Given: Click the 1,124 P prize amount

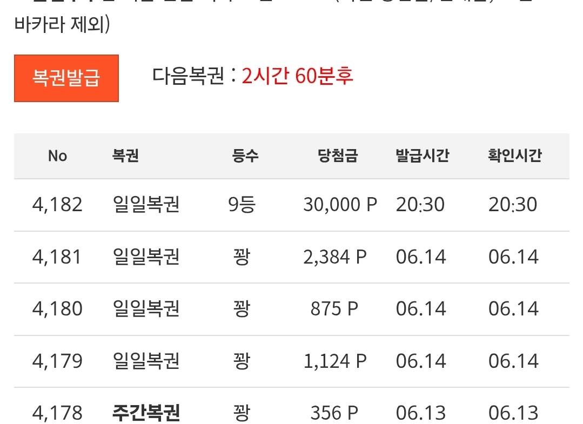Looking at the screenshot, I should tap(335, 361).
